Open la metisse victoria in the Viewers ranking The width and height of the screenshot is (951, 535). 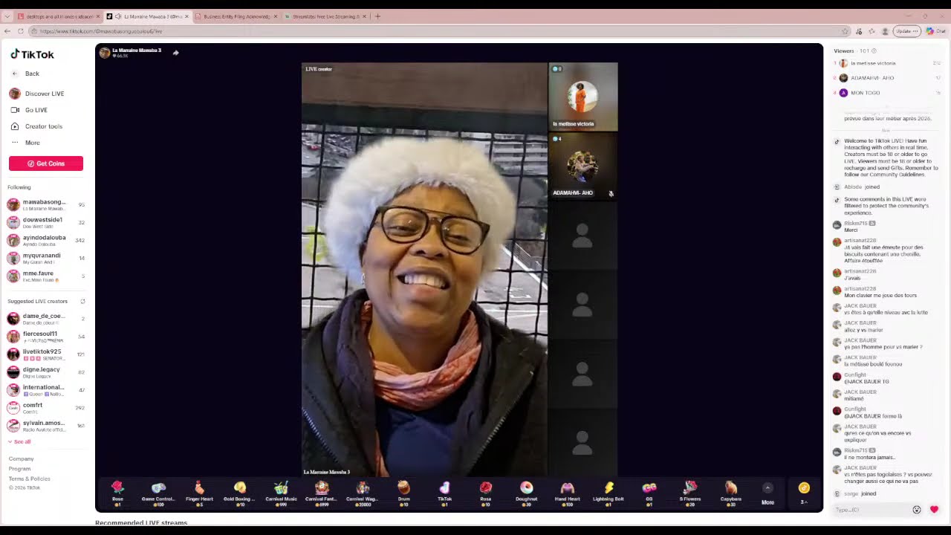click(x=888, y=63)
